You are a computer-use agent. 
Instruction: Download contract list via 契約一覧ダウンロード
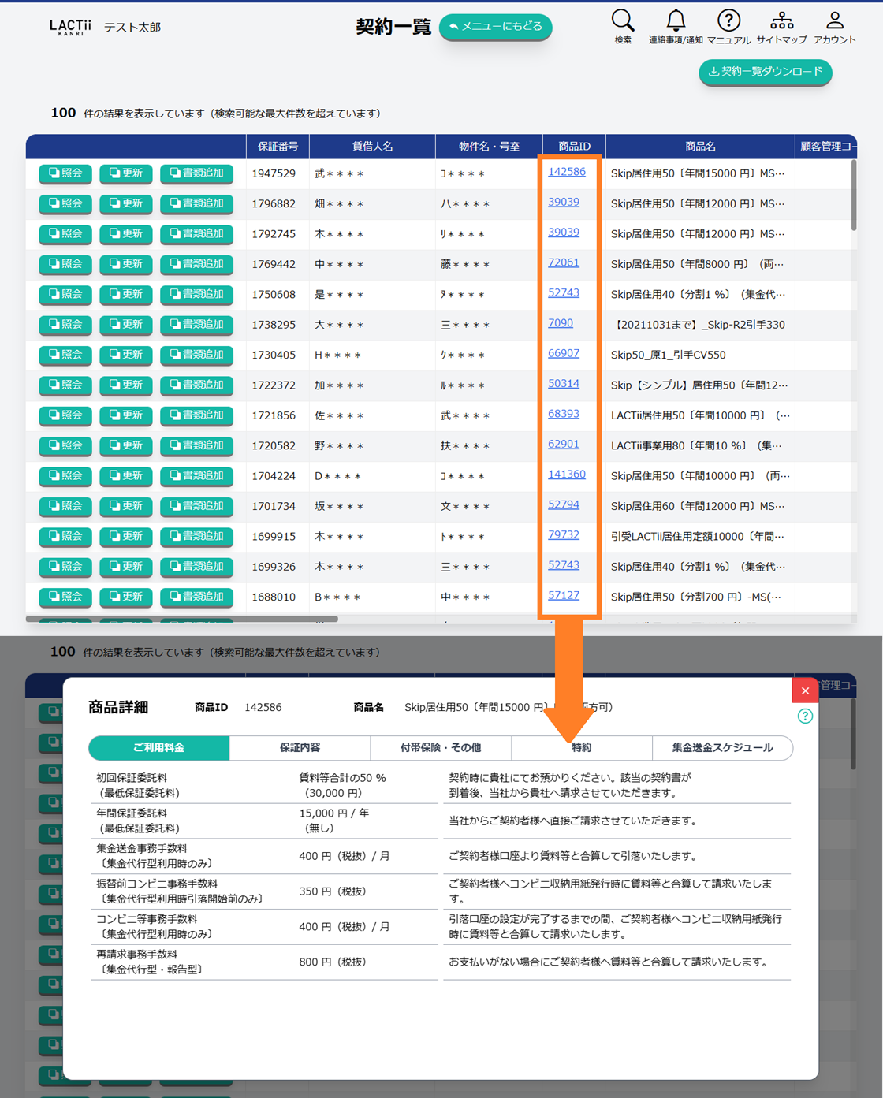765,72
